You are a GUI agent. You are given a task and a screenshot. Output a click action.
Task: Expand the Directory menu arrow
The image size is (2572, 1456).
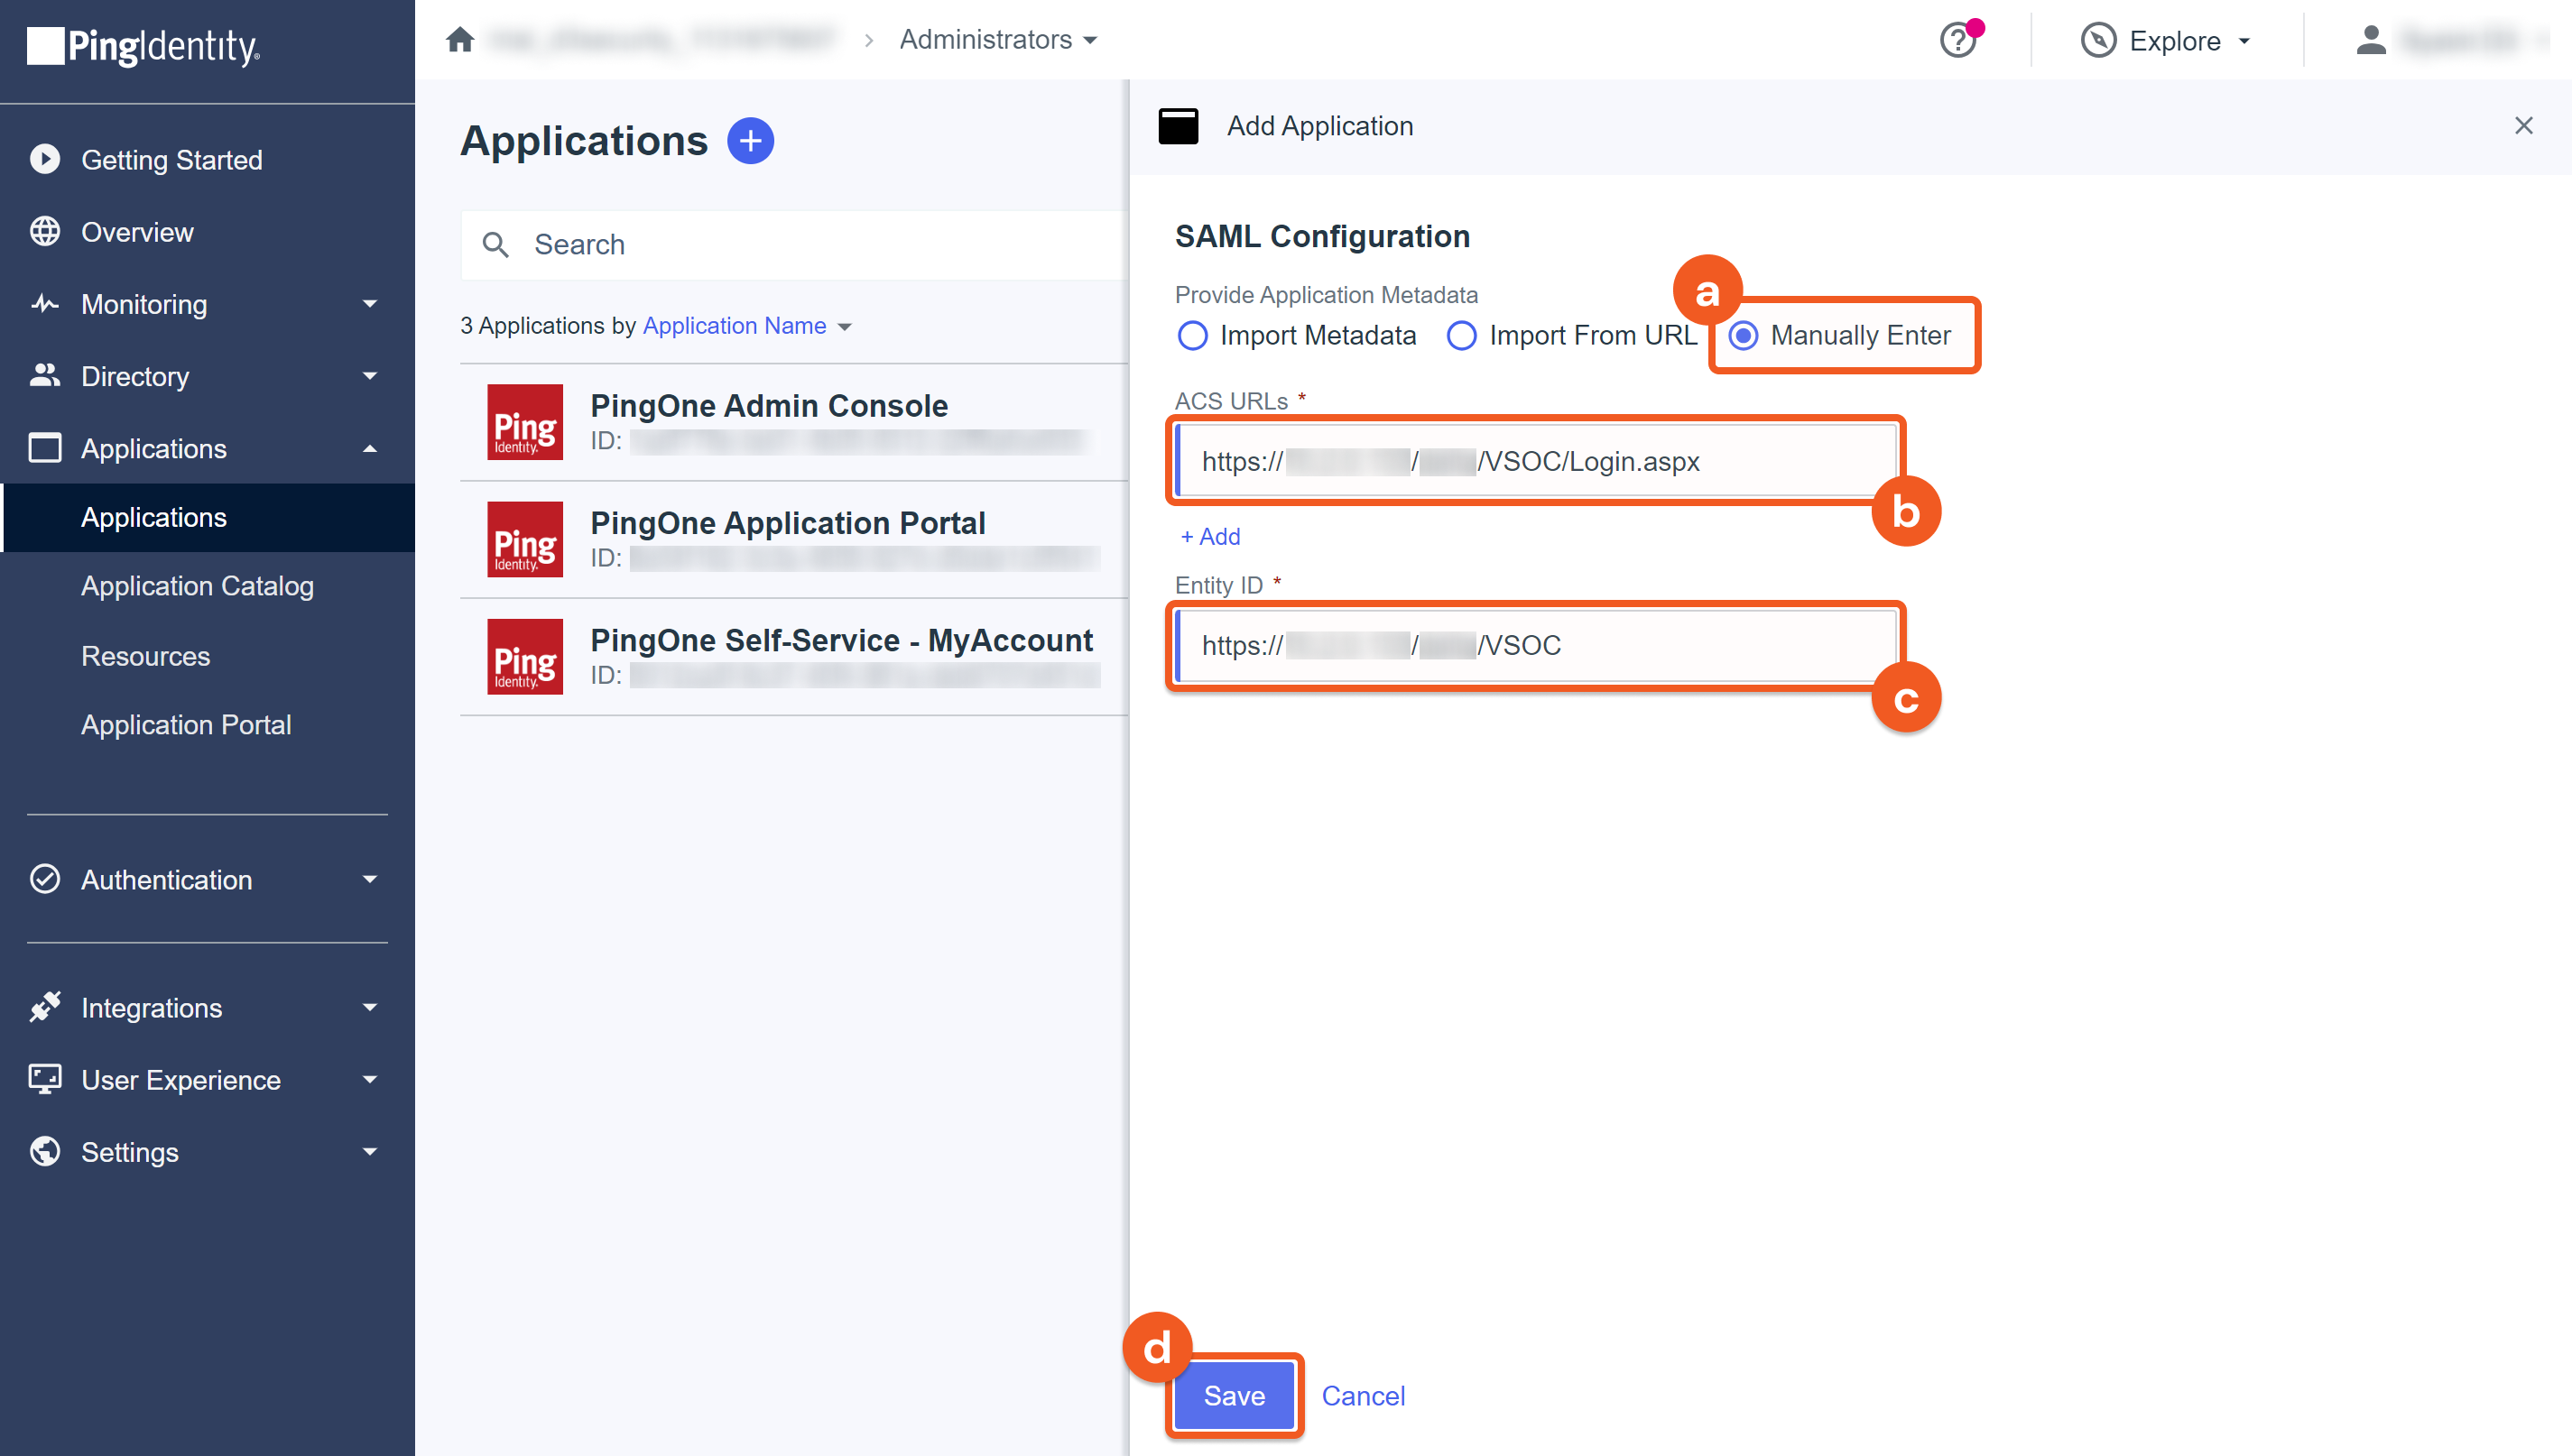tap(370, 375)
